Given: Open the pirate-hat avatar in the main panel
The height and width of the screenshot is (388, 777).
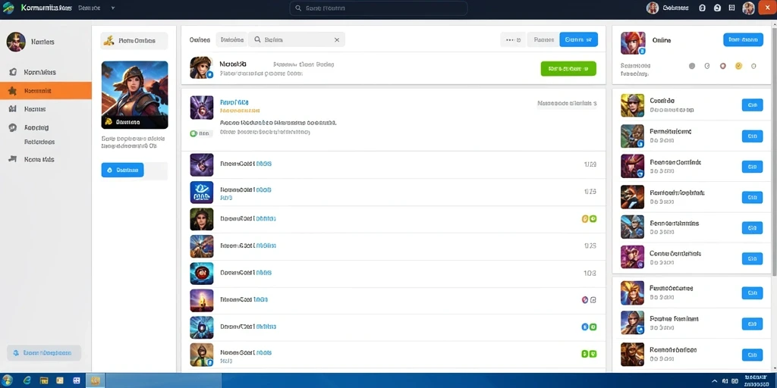Looking at the screenshot, I should tap(201, 67).
